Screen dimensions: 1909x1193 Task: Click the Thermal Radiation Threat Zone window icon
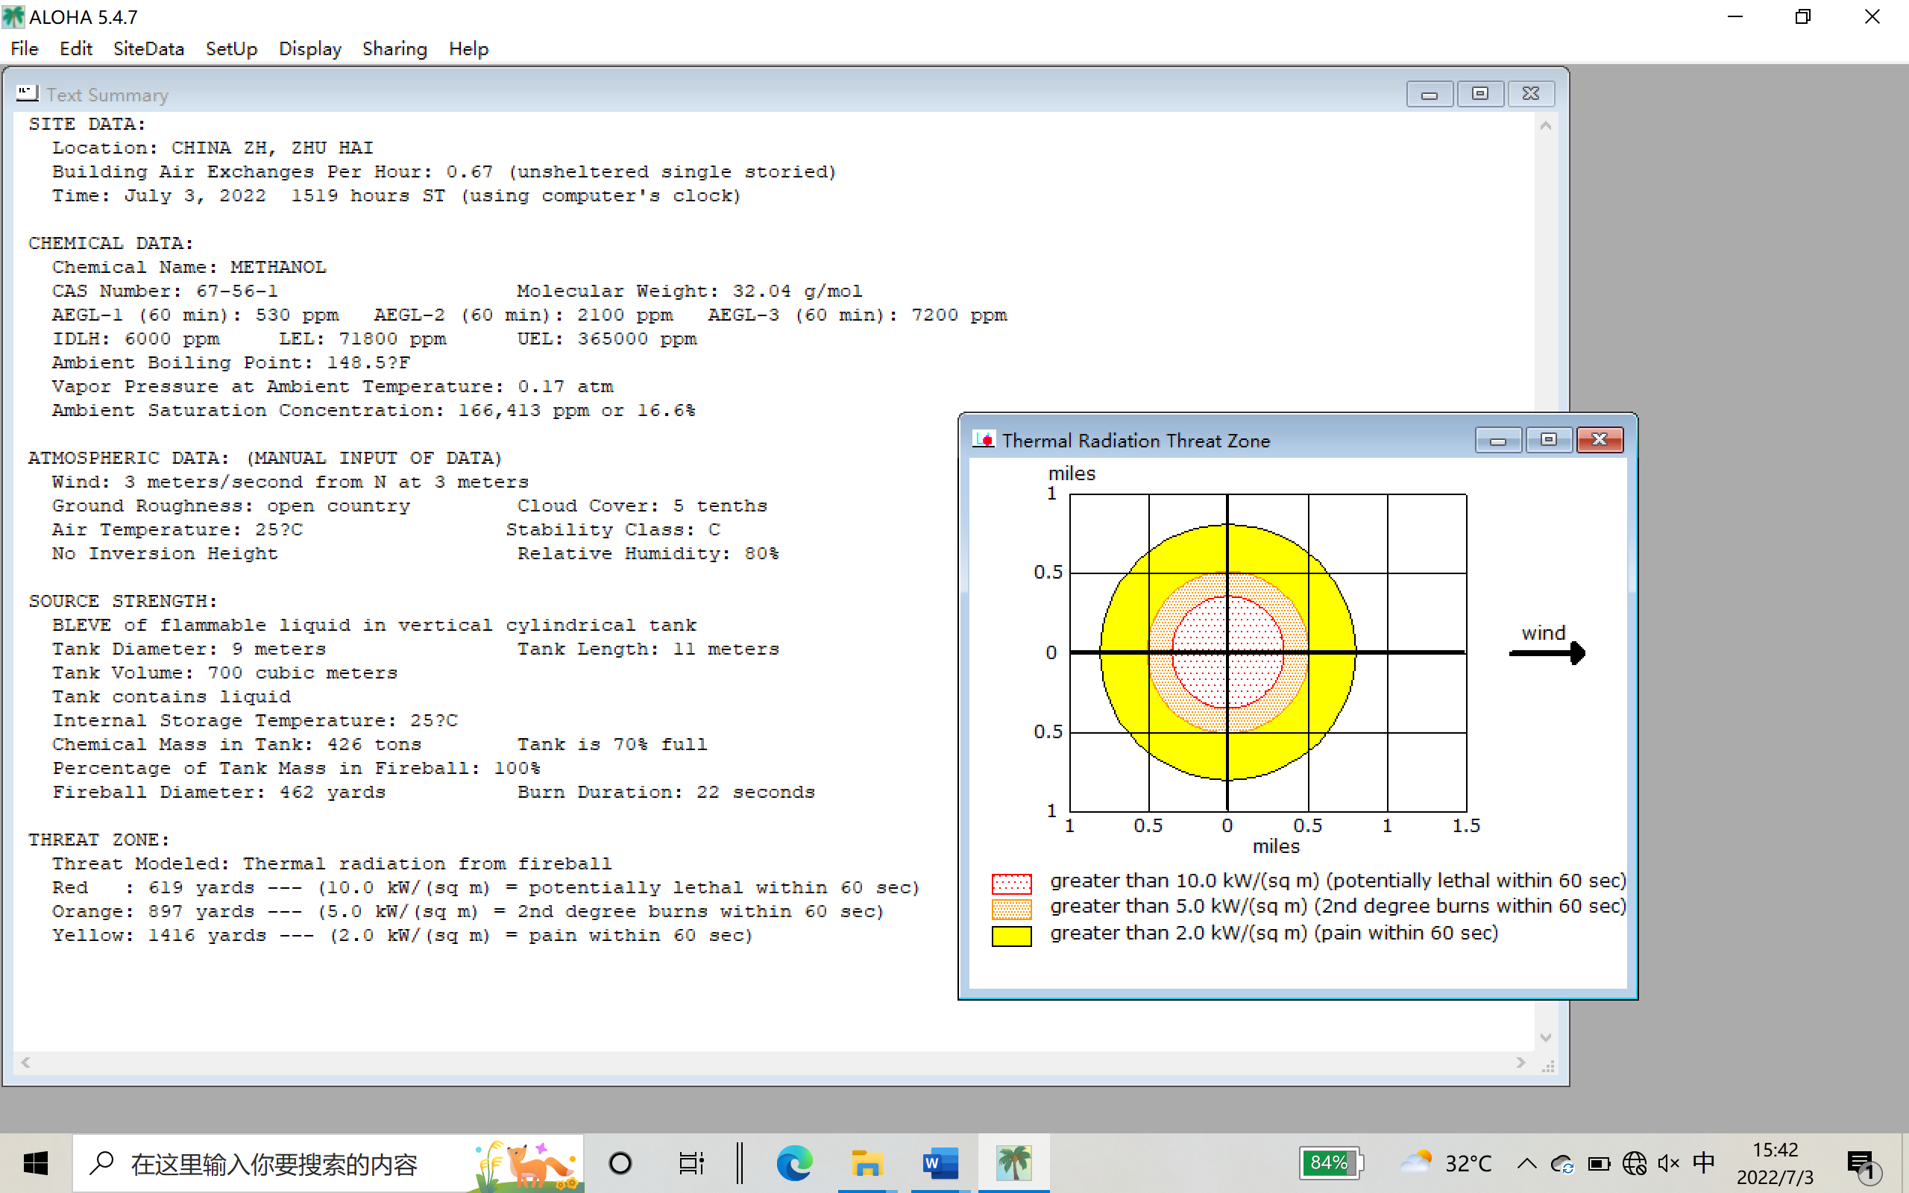point(983,439)
